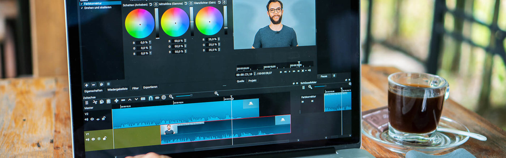Jump to previous keyframe under Farbkorrektur
506x158 pixels.
click(303, 102)
